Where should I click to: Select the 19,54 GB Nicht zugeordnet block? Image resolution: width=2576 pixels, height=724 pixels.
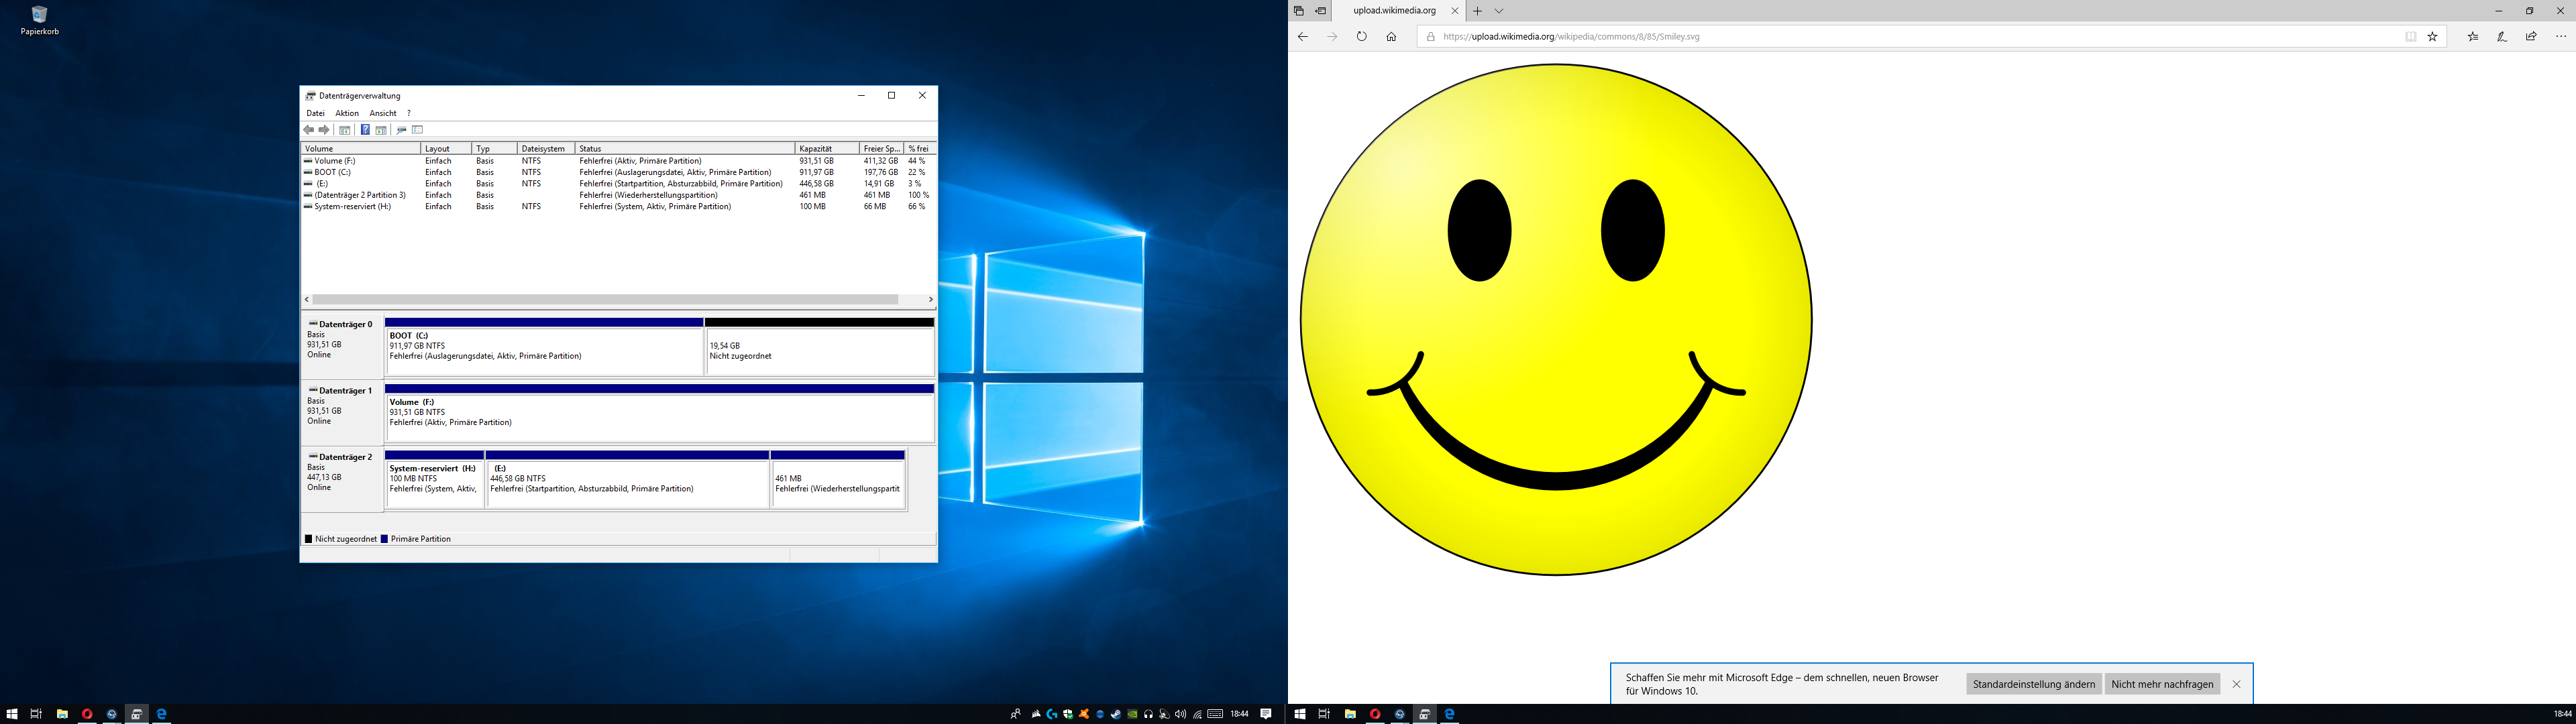point(820,347)
